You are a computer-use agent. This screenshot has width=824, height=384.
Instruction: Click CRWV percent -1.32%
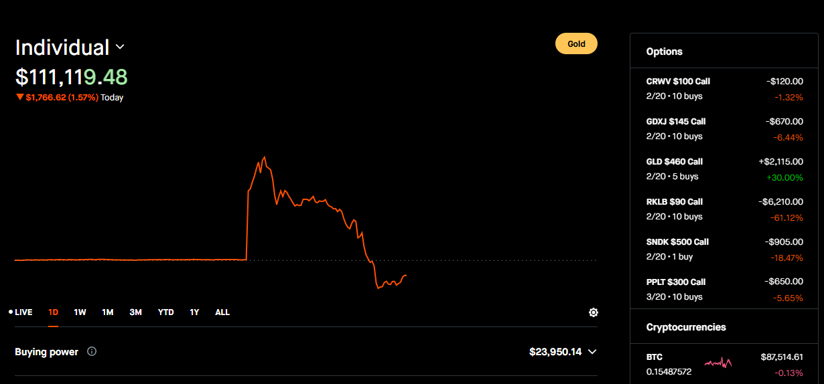(x=790, y=98)
